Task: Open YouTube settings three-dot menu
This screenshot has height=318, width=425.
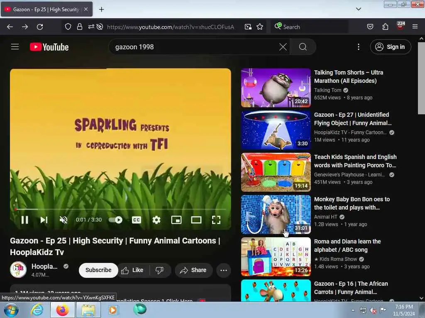Action: point(359,47)
